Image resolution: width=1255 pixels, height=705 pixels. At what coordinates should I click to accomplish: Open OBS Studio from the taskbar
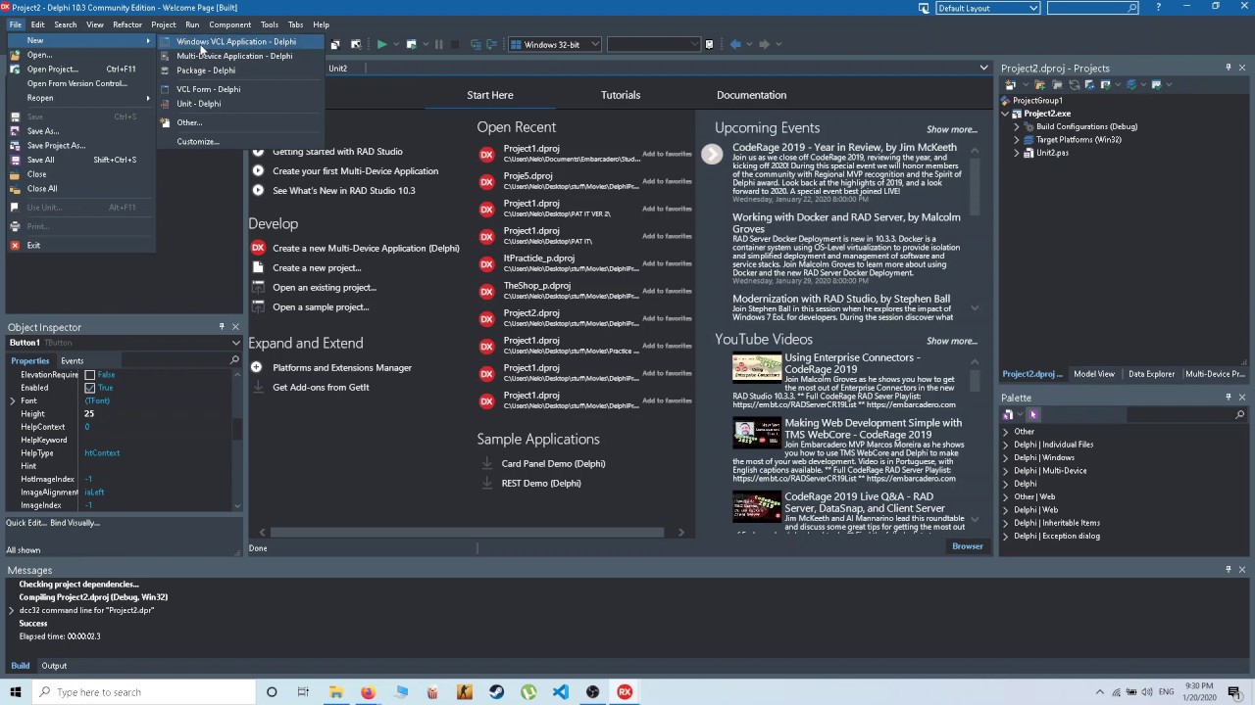592,692
